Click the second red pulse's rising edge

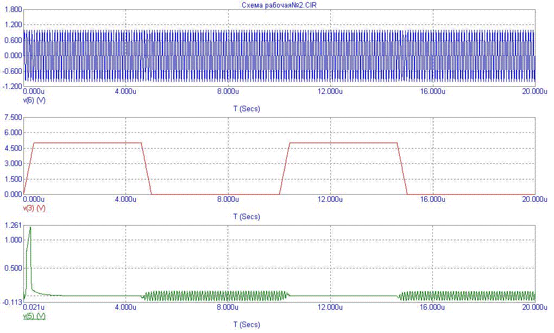[285, 168]
